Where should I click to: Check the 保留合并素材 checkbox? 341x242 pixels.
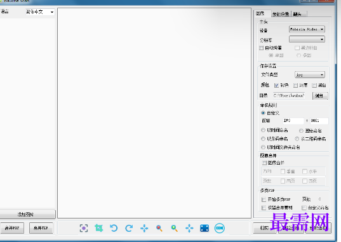coord(264,208)
